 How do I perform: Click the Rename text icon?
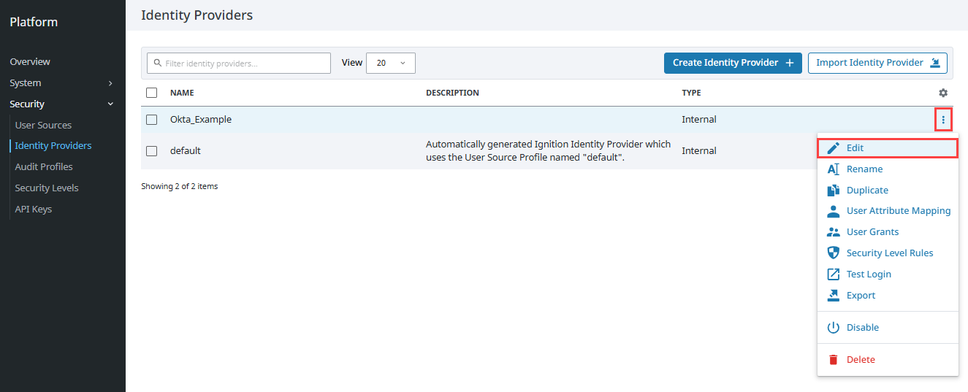click(833, 169)
